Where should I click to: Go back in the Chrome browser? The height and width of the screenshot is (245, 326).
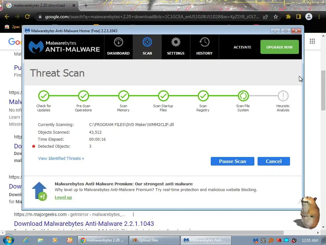7,17
